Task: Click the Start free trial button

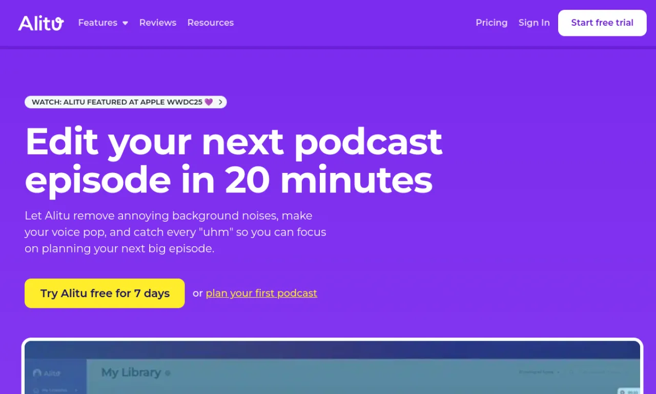Action: (x=602, y=23)
